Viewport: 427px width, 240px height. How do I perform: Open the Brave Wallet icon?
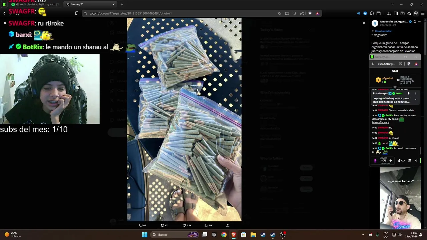click(402, 13)
